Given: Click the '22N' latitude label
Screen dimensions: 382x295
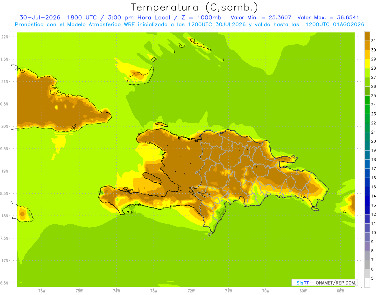Looking at the screenshot, I should click(5, 37).
